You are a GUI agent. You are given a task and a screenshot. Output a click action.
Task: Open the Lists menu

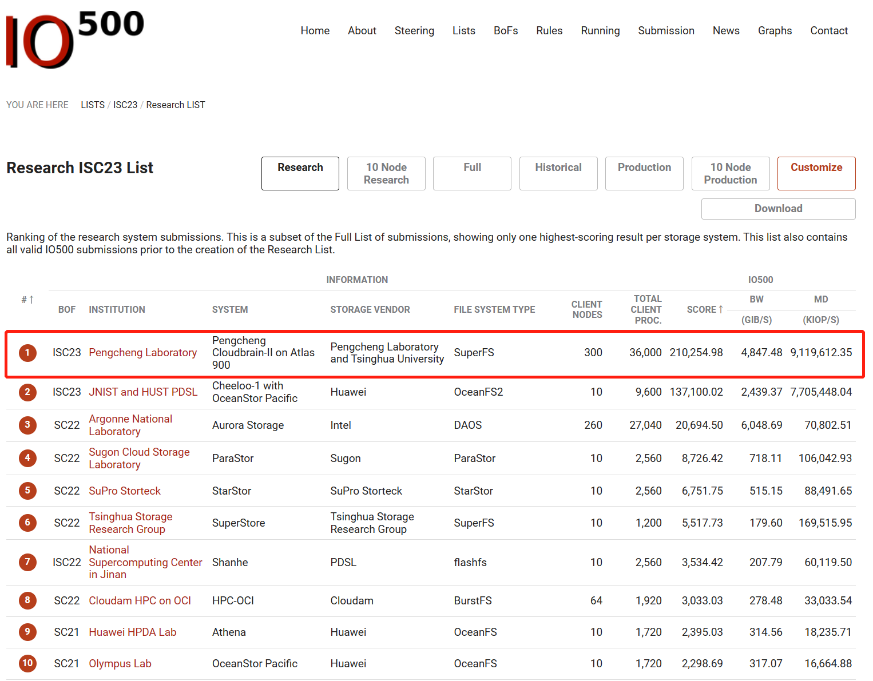pyautogui.click(x=464, y=31)
